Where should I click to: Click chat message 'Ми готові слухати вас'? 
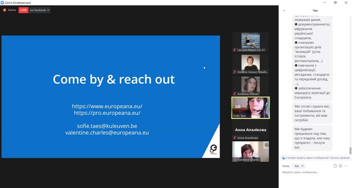pyautogui.click(x=312, y=113)
